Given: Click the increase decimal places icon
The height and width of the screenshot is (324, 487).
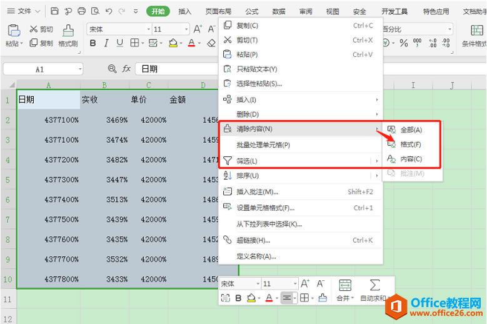Looking at the screenshot, I should 433,43.
